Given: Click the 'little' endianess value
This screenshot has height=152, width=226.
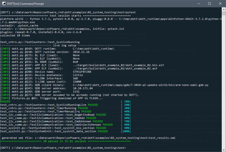Looking at the screenshot, I should [x=78, y=75].
